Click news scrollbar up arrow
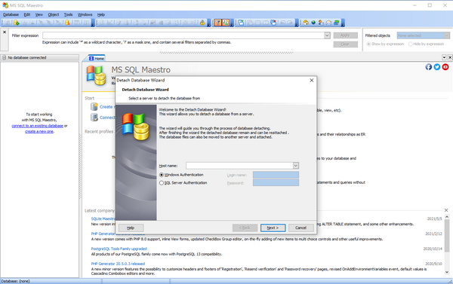This screenshot has width=453, height=284. (447, 217)
